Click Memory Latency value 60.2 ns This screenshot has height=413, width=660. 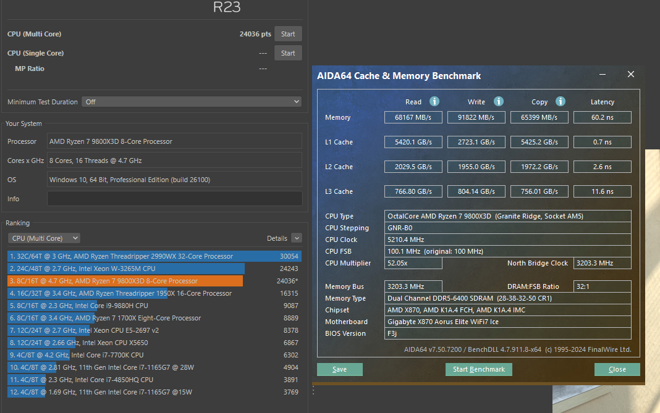(x=603, y=117)
